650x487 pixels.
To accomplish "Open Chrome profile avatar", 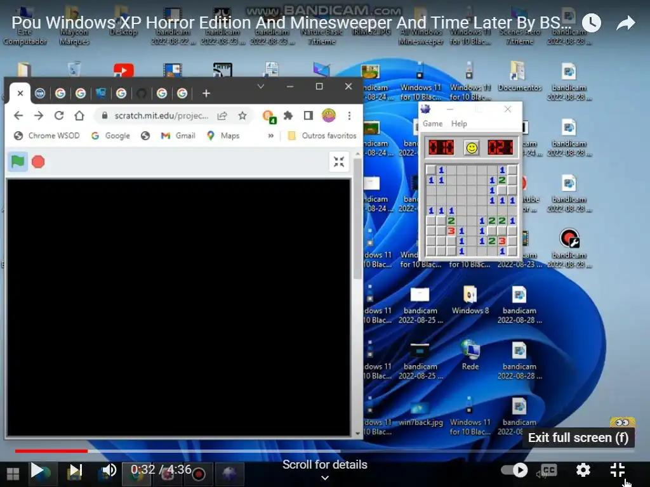I will pos(329,115).
